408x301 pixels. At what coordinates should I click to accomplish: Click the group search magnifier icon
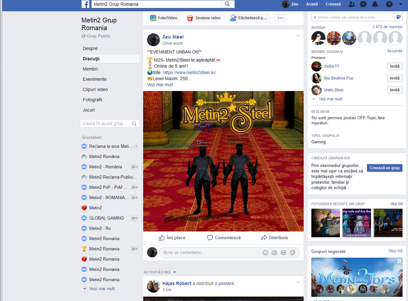(x=134, y=124)
